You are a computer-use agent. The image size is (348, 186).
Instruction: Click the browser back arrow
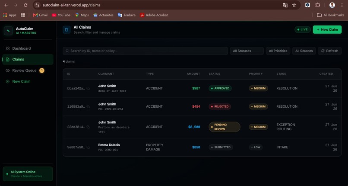click(x=6, y=5)
